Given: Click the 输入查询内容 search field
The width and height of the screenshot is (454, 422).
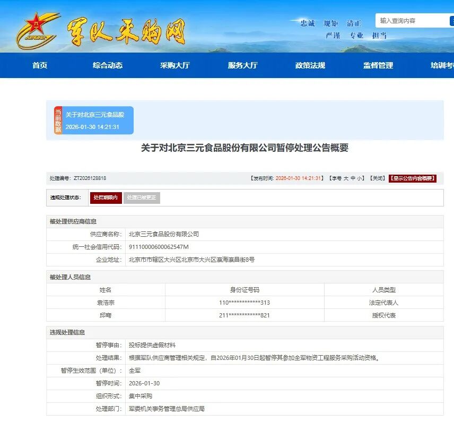Looking at the screenshot, I should [x=413, y=21].
